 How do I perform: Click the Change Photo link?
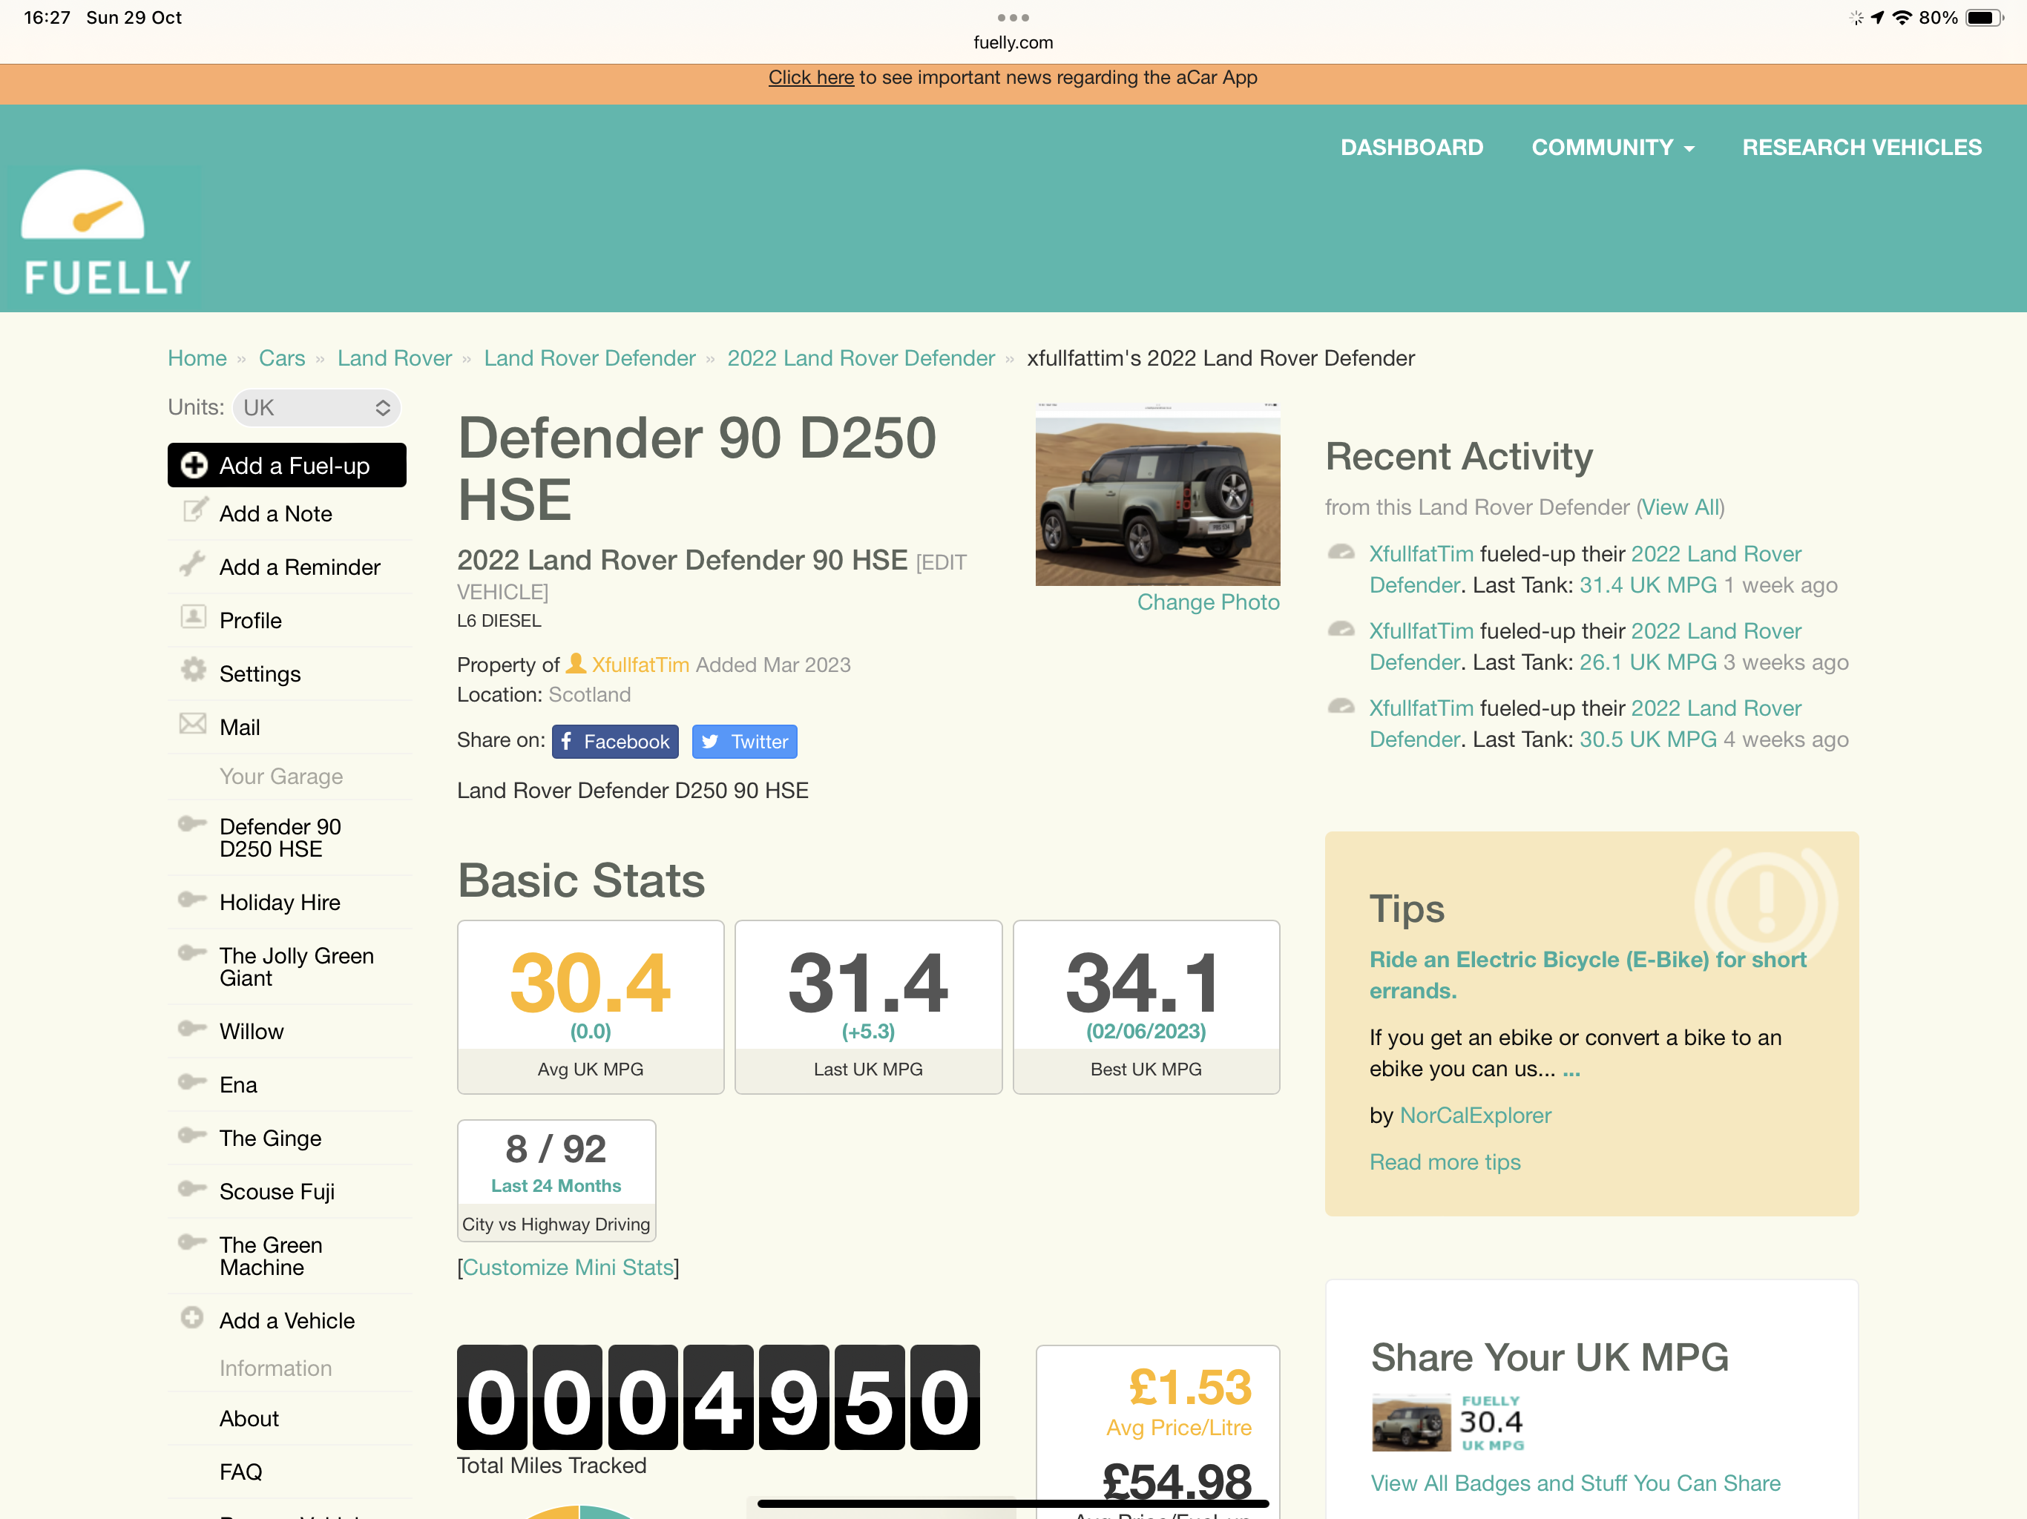[x=1209, y=603]
